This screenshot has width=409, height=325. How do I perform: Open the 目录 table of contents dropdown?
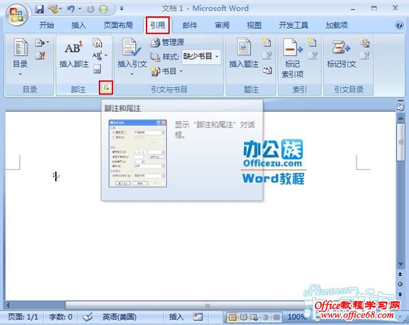pos(20,57)
